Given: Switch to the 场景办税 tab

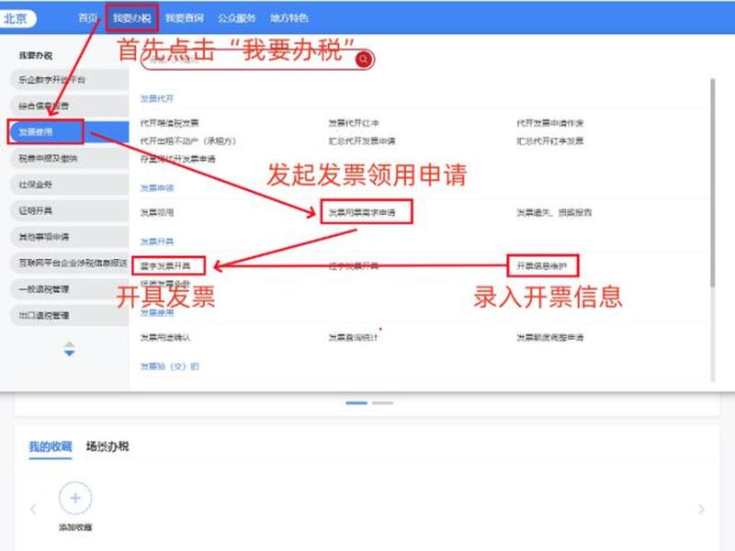Looking at the screenshot, I should tap(107, 446).
